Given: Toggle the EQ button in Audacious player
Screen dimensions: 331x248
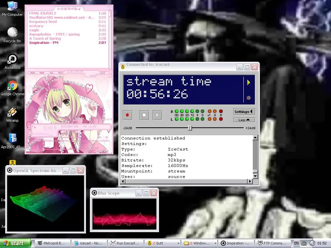Looking at the screenshot, I should click(x=100, y=137).
